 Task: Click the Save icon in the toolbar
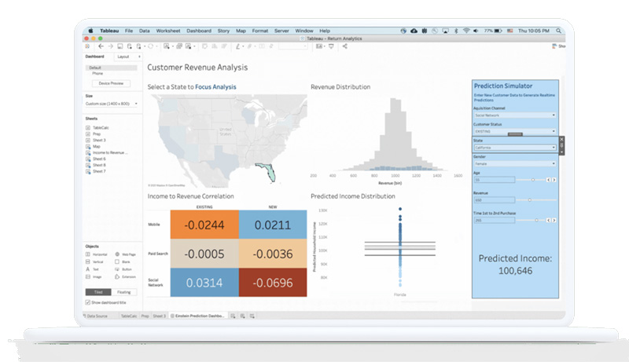(120, 46)
